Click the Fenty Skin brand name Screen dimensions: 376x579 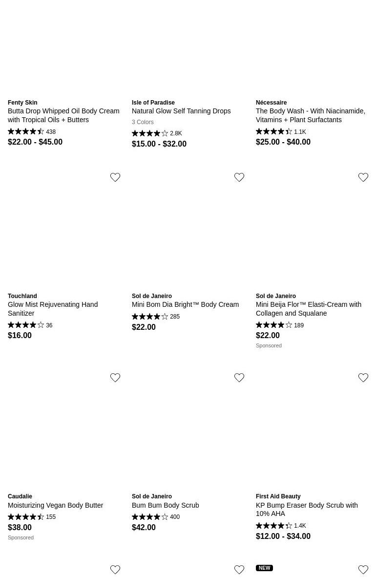pos(22,103)
